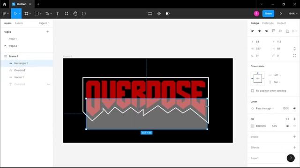Viewport: 300px width, 168px height.
Task: Add a stroke
Action: coord(294,137)
